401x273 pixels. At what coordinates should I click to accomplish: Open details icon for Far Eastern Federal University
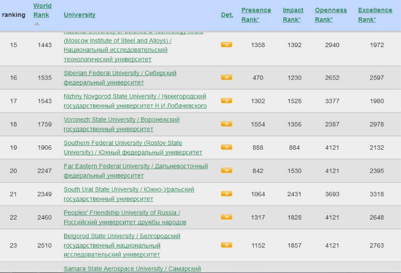point(227,170)
